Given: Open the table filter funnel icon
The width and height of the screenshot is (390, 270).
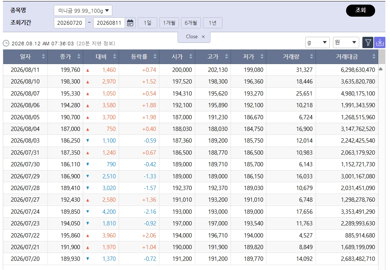Looking at the screenshot, I should click(368, 42).
